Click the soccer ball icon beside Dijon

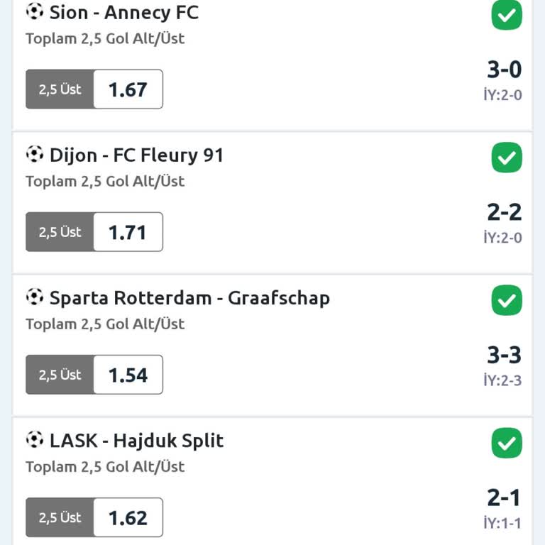35,154
